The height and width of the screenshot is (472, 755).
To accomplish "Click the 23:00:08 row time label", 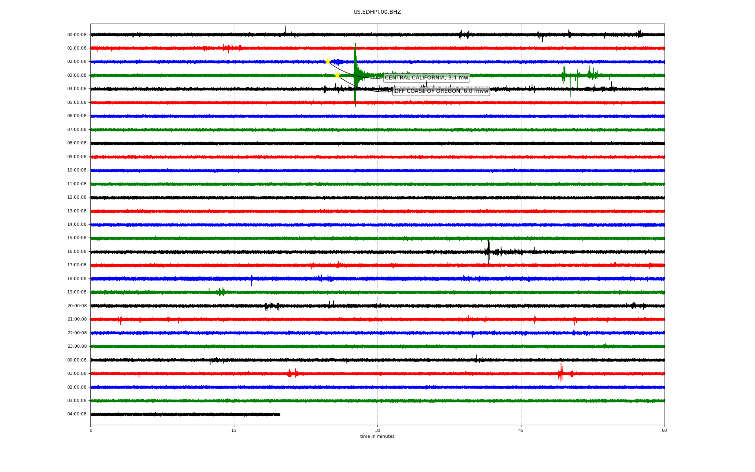I will (x=77, y=347).
